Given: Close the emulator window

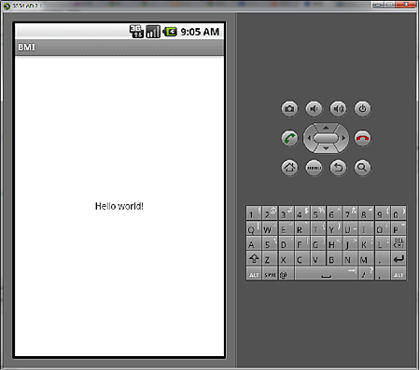Looking at the screenshot, I should coord(407,5).
